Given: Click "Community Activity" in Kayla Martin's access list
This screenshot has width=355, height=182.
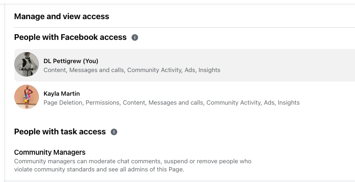Looking at the screenshot, I should [233, 103].
